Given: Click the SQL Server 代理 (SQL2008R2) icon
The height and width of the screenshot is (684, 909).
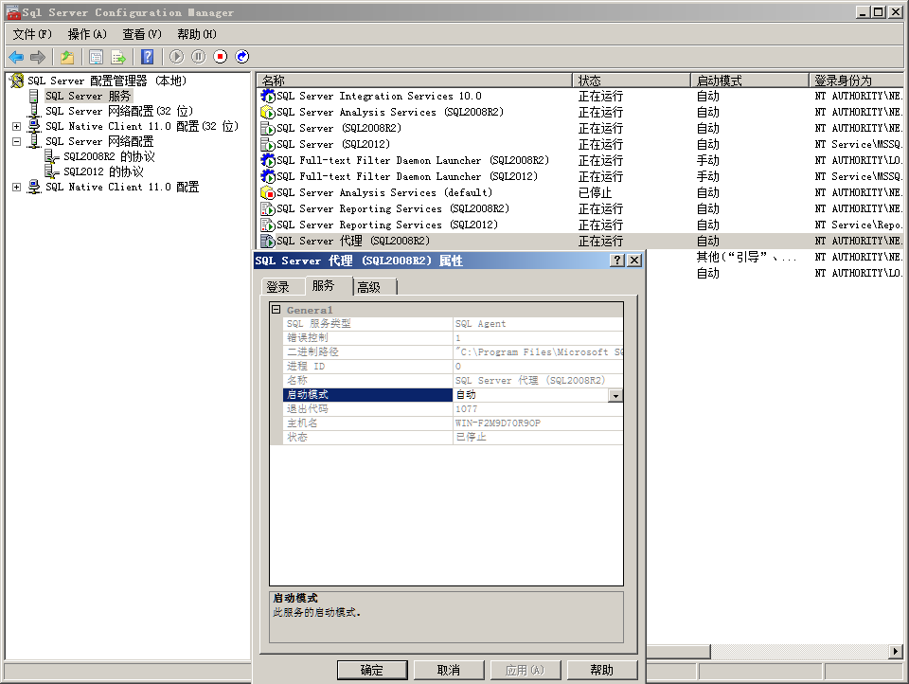Looking at the screenshot, I should pyautogui.click(x=268, y=241).
